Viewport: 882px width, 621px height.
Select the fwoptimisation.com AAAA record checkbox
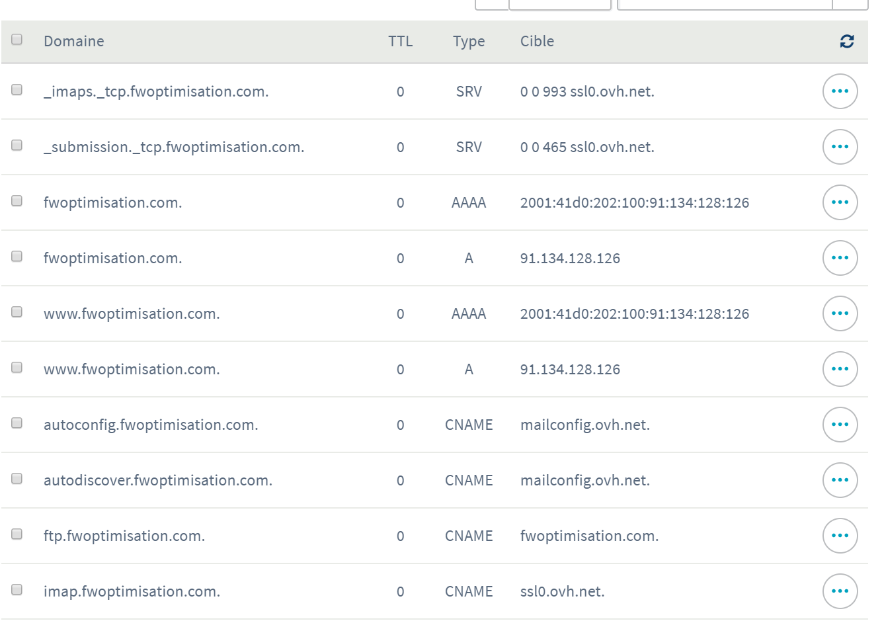[x=17, y=201]
